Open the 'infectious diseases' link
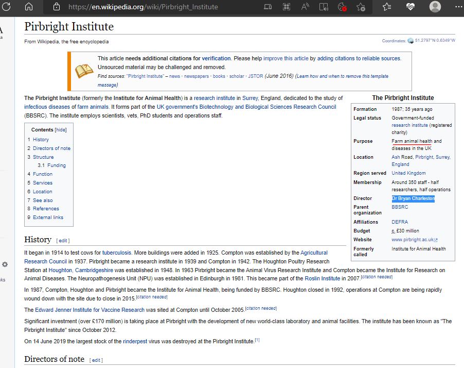This screenshot has height=368, width=464. (47, 107)
